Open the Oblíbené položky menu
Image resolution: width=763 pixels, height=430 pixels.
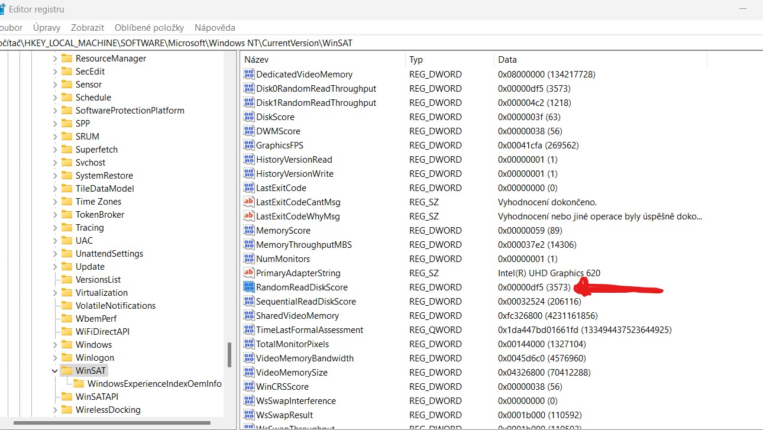tap(150, 27)
